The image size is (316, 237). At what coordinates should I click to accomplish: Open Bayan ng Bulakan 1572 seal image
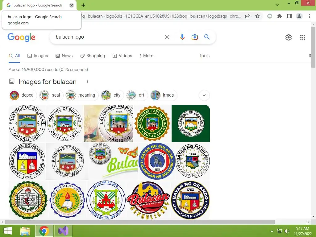(156, 161)
